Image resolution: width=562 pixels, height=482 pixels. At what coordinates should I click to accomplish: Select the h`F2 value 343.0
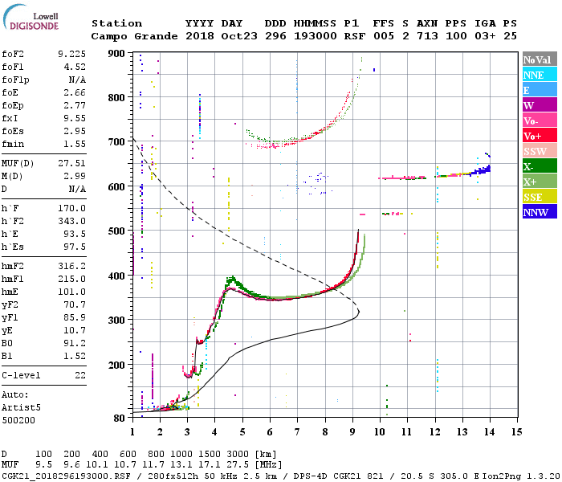(71, 221)
